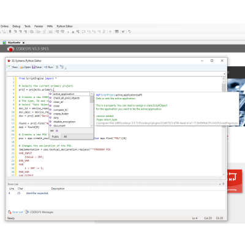Select check_all_pool_objects from the suggestion list
245x245 pixels.
click(66, 98)
